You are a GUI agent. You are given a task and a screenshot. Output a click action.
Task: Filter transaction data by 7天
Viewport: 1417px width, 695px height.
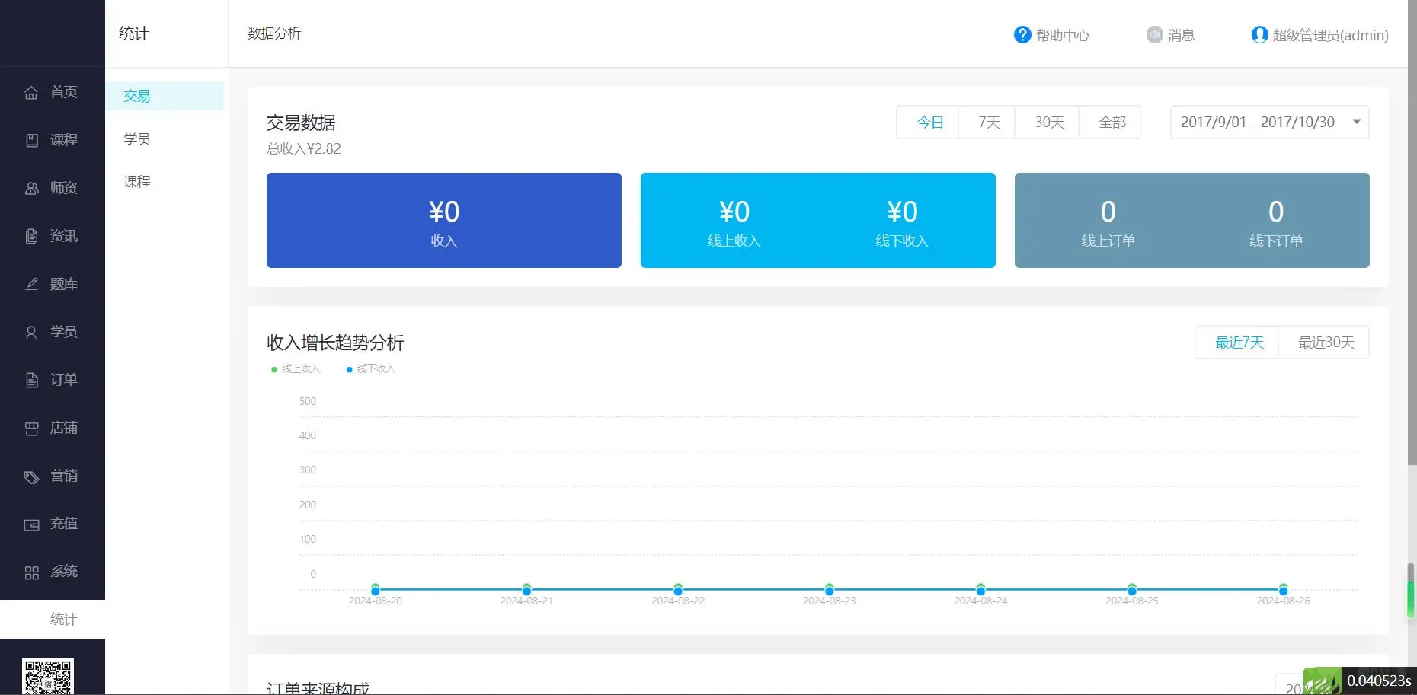pos(988,122)
